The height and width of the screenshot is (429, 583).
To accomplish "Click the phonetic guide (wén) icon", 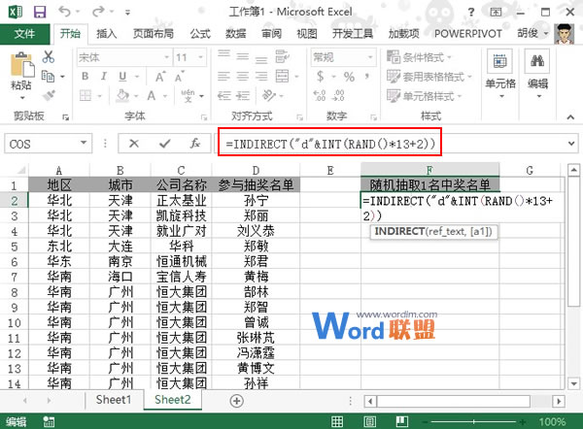I will click(x=188, y=96).
